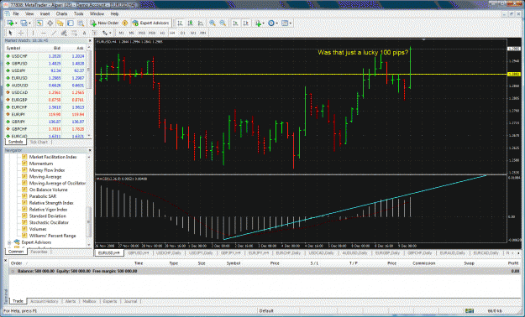The image size is (525, 317).
Task: Switch to GBPUSD,H4 chart tab
Action: point(139,253)
